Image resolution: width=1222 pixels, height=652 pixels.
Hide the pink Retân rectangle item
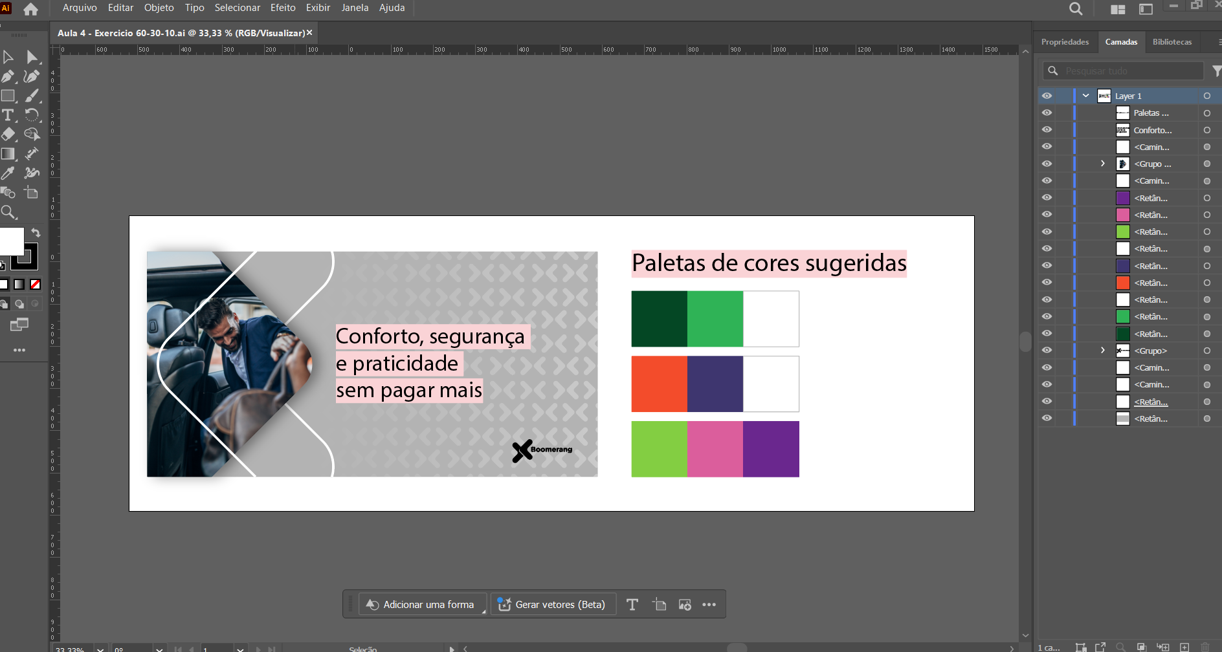click(1047, 215)
